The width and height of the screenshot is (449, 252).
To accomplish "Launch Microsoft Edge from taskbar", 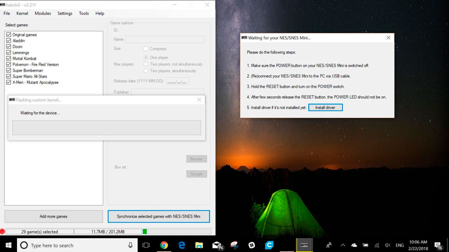I will coord(182,245).
